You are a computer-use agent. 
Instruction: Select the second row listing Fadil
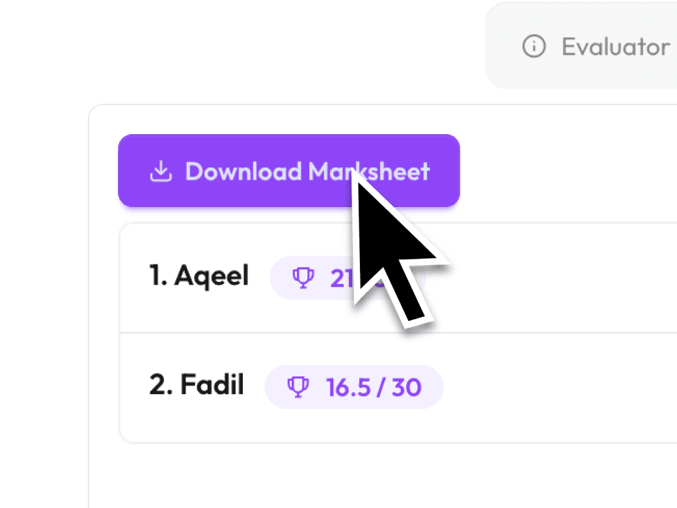coord(398,388)
